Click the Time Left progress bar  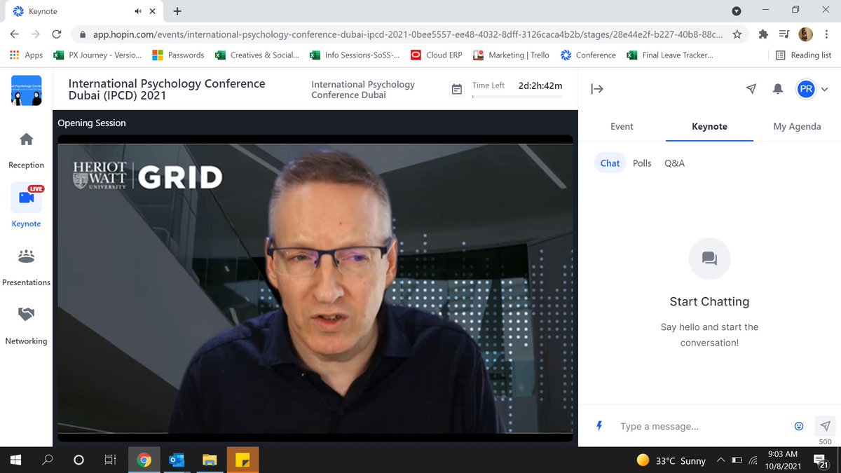click(517, 97)
